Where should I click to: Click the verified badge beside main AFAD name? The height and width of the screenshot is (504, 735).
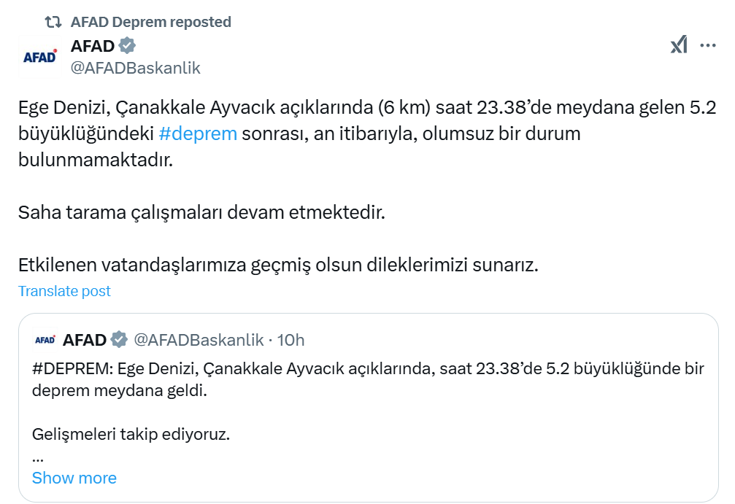(x=127, y=47)
